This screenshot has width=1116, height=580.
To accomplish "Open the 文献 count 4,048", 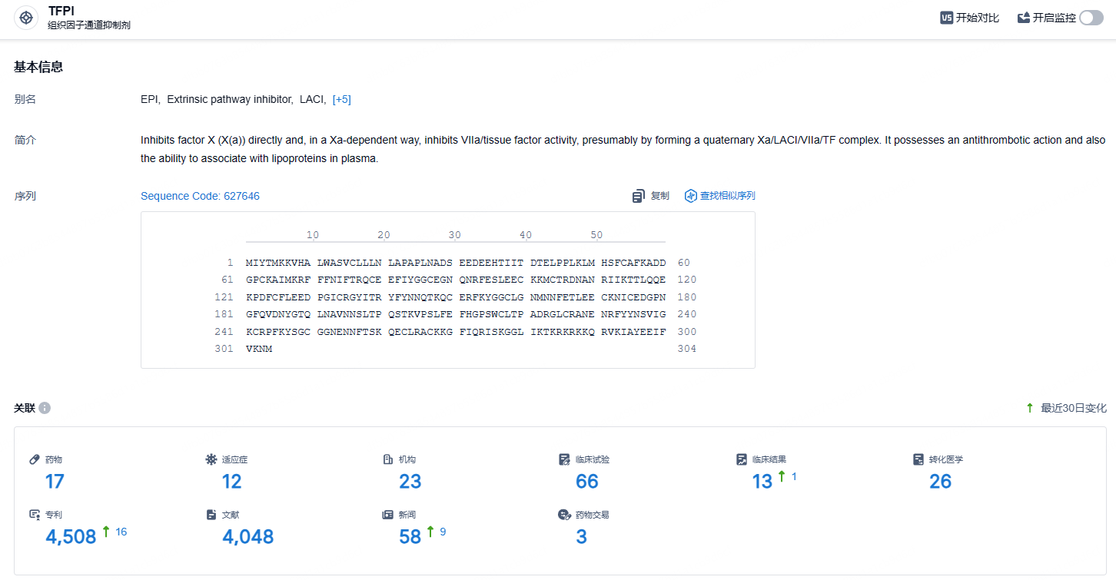I will point(247,537).
